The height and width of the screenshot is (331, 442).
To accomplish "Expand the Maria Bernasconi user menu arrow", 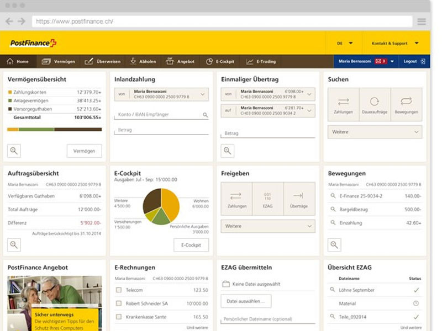I will (392, 61).
